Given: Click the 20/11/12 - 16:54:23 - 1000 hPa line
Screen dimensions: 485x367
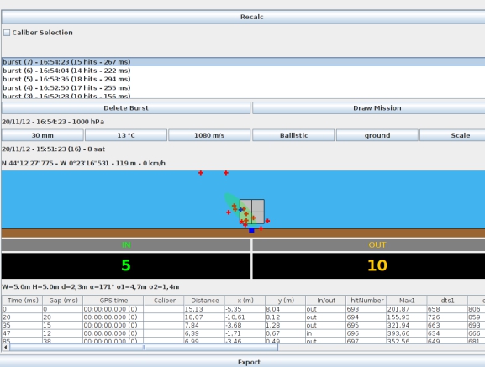Looking at the screenshot, I should coord(53,122).
